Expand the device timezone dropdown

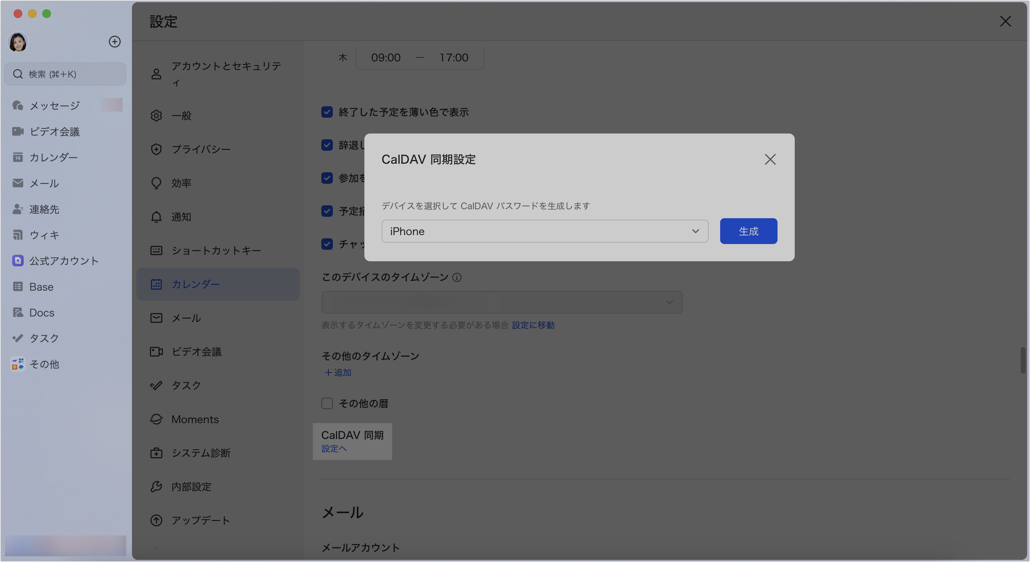[x=501, y=302]
